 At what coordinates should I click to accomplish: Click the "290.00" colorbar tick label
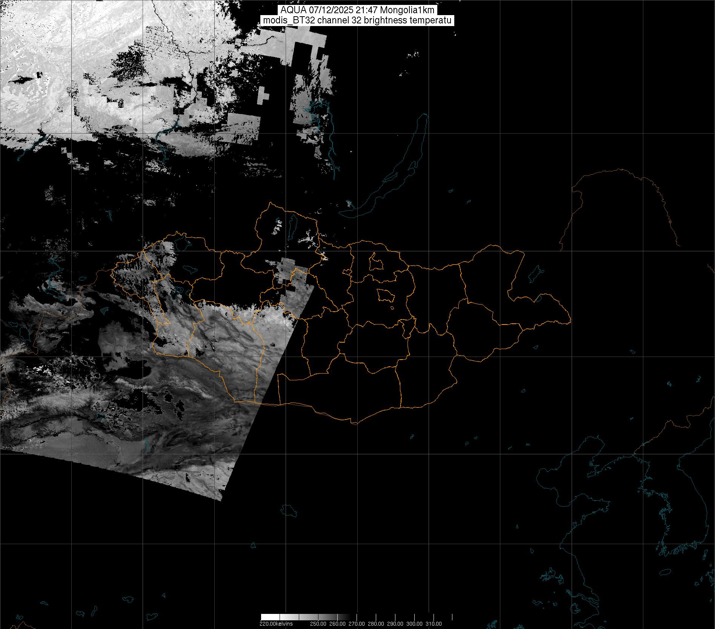pos(395,623)
